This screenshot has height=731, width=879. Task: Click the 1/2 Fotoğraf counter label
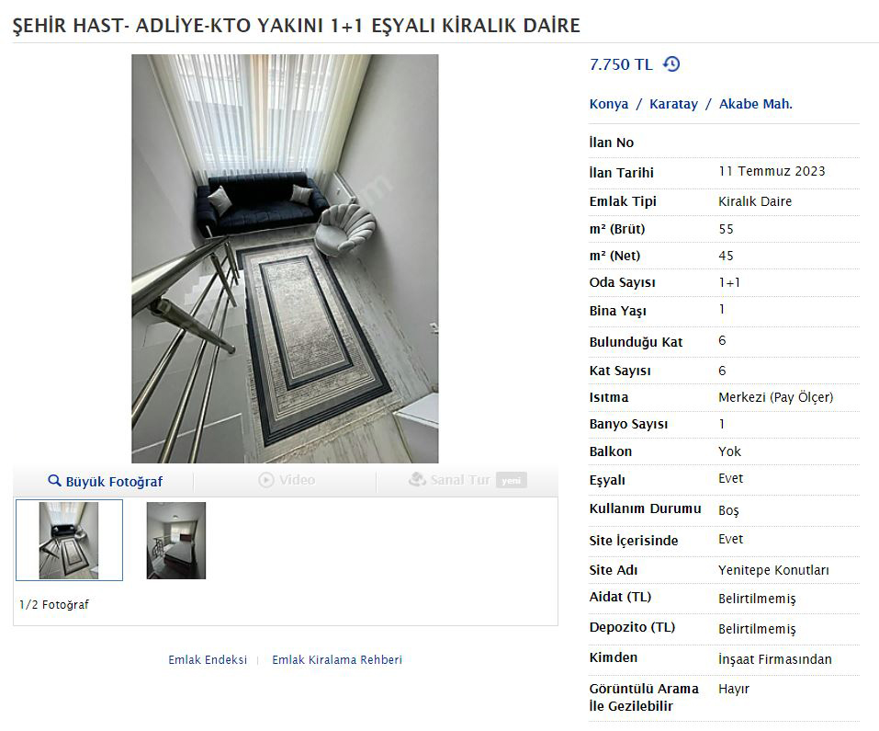[x=54, y=604]
